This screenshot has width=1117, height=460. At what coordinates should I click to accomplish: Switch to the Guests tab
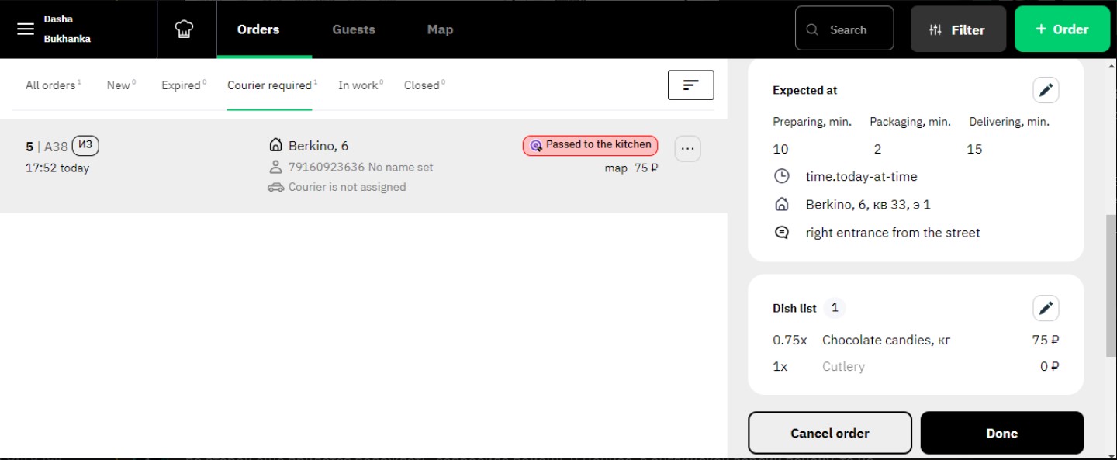pos(354,29)
